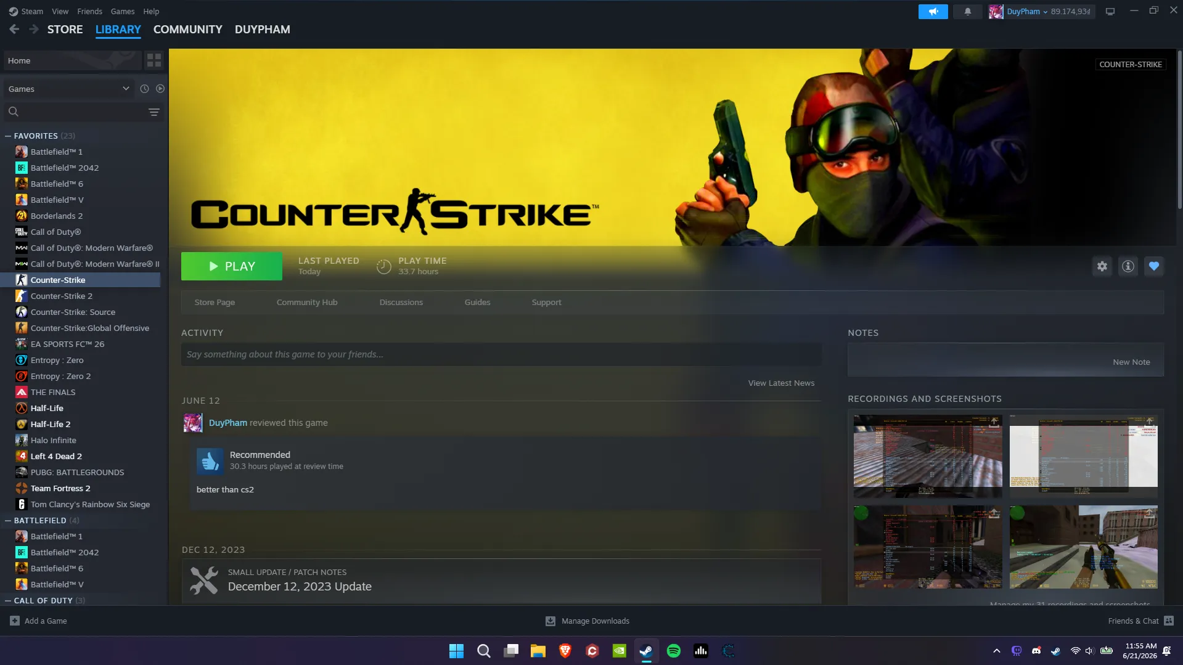Show game info icon

tap(1128, 266)
